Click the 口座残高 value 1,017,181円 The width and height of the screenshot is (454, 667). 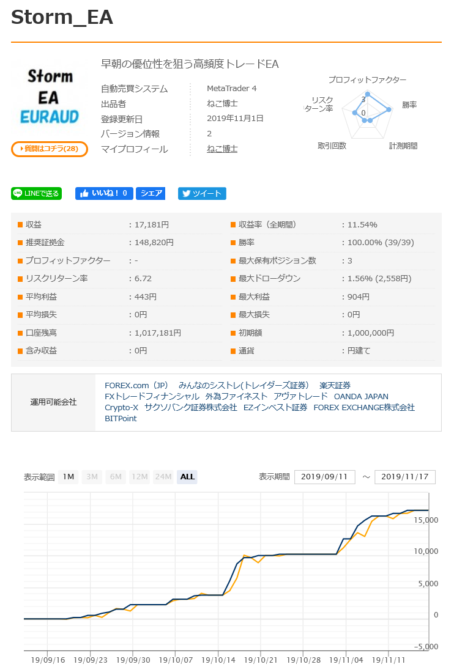(158, 333)
